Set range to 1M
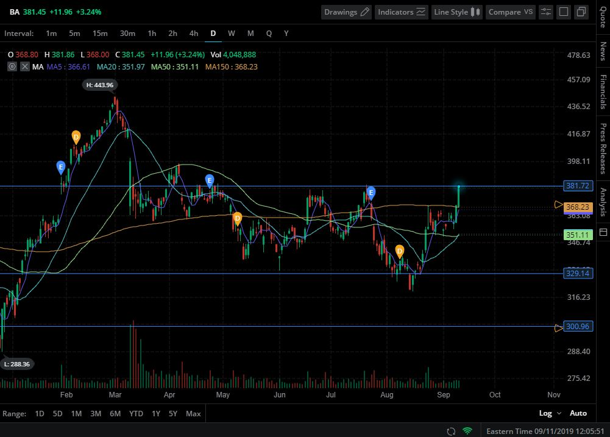The width and height of the screenshot is (610, 437). pyautogui.click(x=76, y=414)
